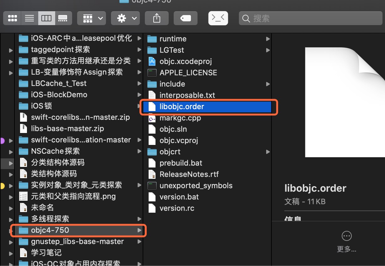Click the libobjc.order preview thumbnail

click(345, 102)
